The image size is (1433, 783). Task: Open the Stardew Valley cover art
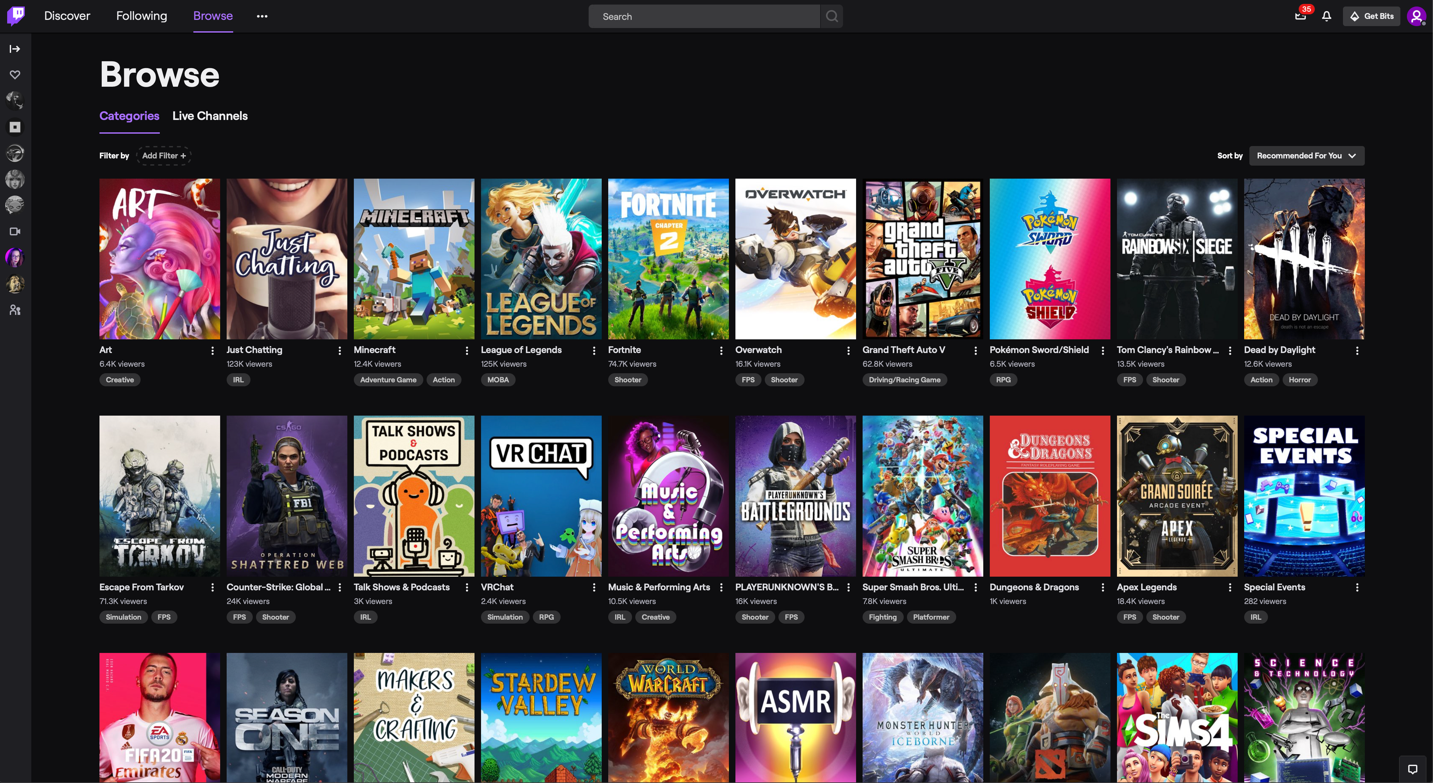[541, 718]
